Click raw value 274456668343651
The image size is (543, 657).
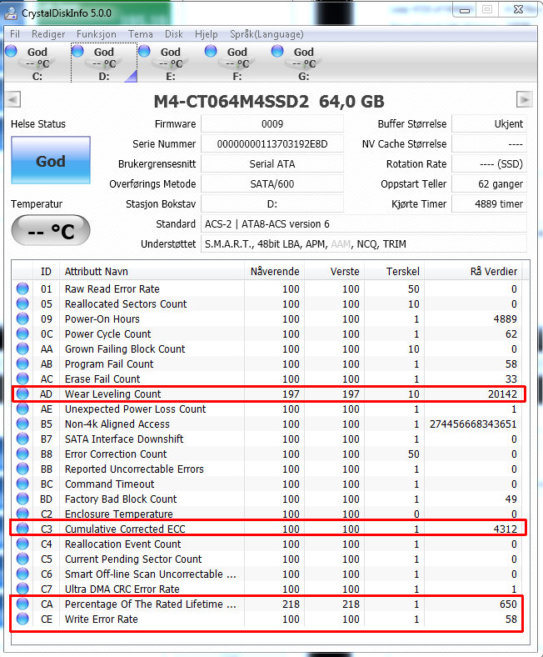coord(473,424)
